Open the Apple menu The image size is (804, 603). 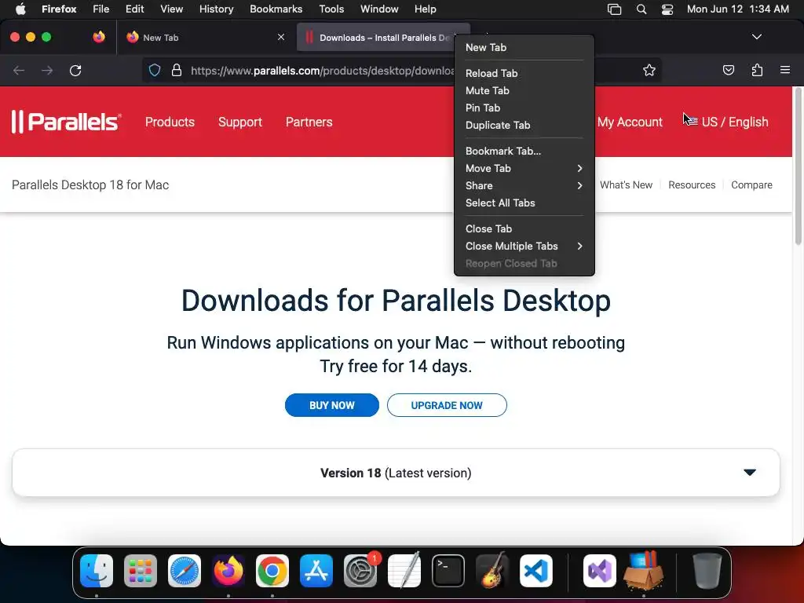20,9
